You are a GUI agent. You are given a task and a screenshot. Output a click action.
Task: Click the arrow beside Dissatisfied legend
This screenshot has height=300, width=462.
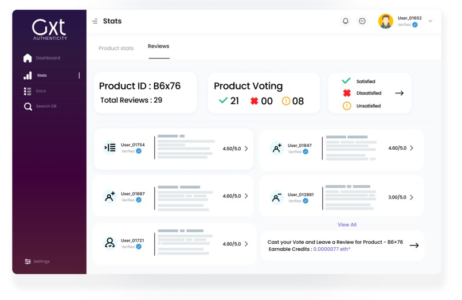(x=400, y=93)
